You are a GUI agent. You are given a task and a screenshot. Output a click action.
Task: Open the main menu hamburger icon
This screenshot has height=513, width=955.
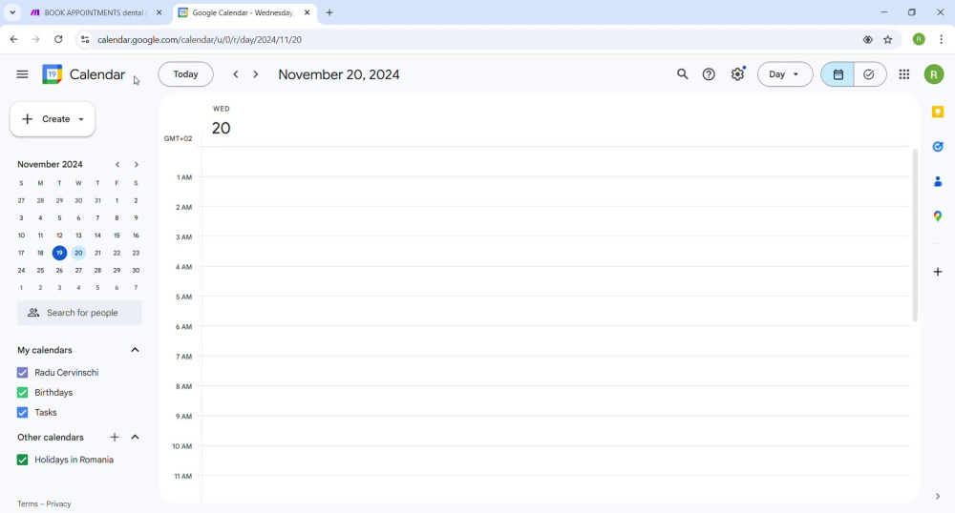(23, 74)
